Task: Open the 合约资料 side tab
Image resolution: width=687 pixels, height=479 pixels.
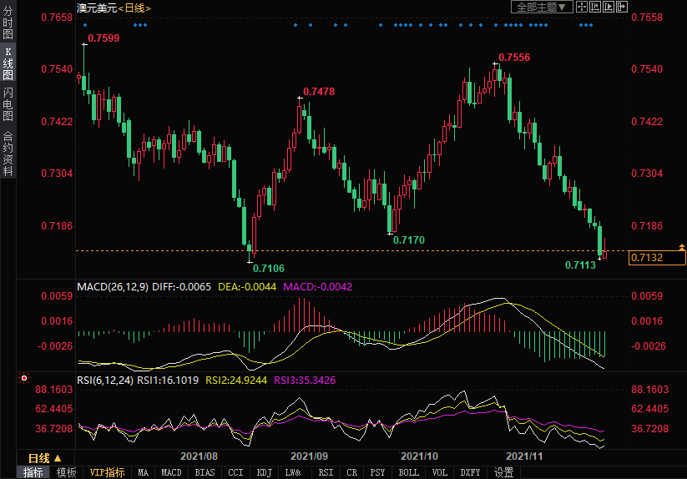Action: coord(8,154)
